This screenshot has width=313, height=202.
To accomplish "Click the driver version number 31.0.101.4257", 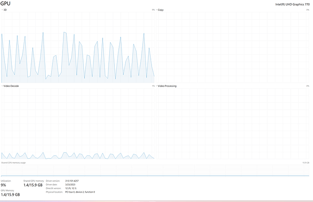I will pos(72,181).
